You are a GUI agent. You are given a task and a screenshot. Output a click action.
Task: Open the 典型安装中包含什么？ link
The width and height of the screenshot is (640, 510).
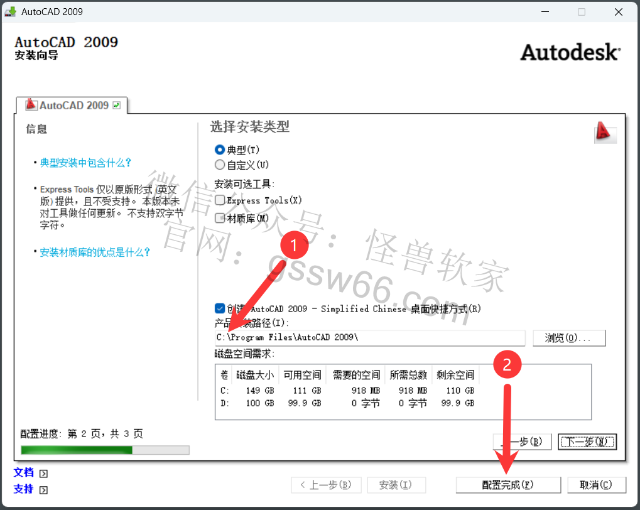(x=86, y=163)
